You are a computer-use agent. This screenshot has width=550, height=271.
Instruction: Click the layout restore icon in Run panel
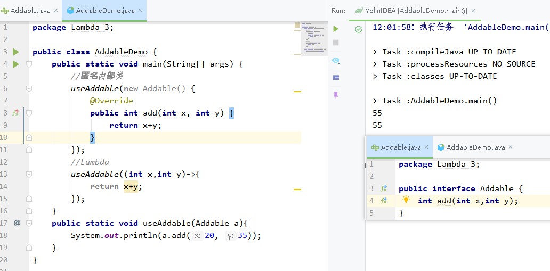coord(336,78)
